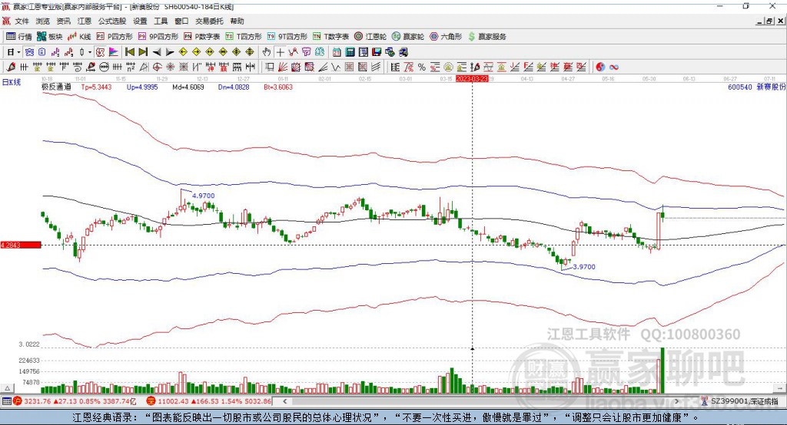
Task: Restore the inner chart window button
Action: pyautogui.click(x=769, y=21)
